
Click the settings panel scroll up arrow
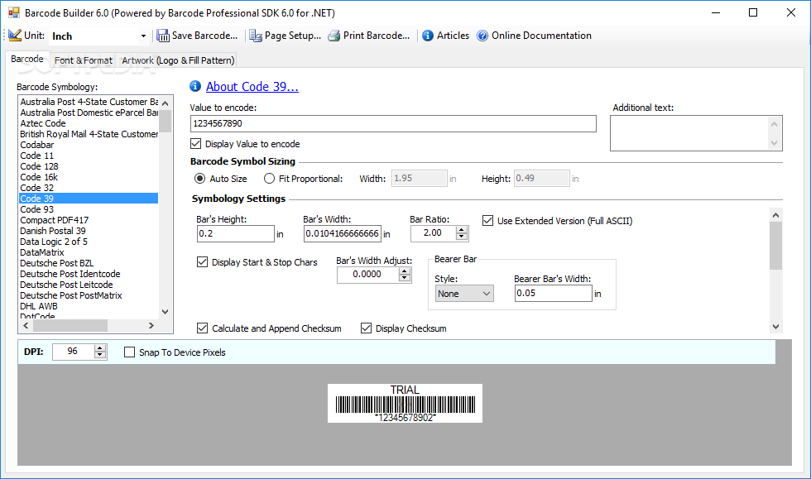coord(775,214)
